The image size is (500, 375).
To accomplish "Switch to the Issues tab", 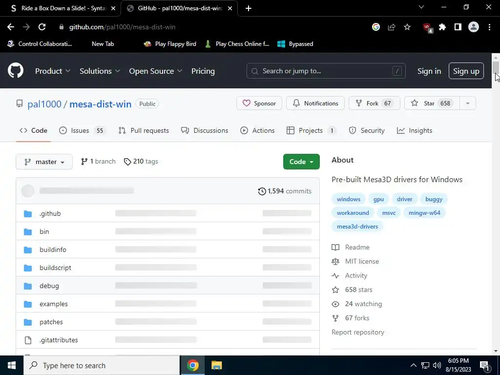I will (83, 130).
